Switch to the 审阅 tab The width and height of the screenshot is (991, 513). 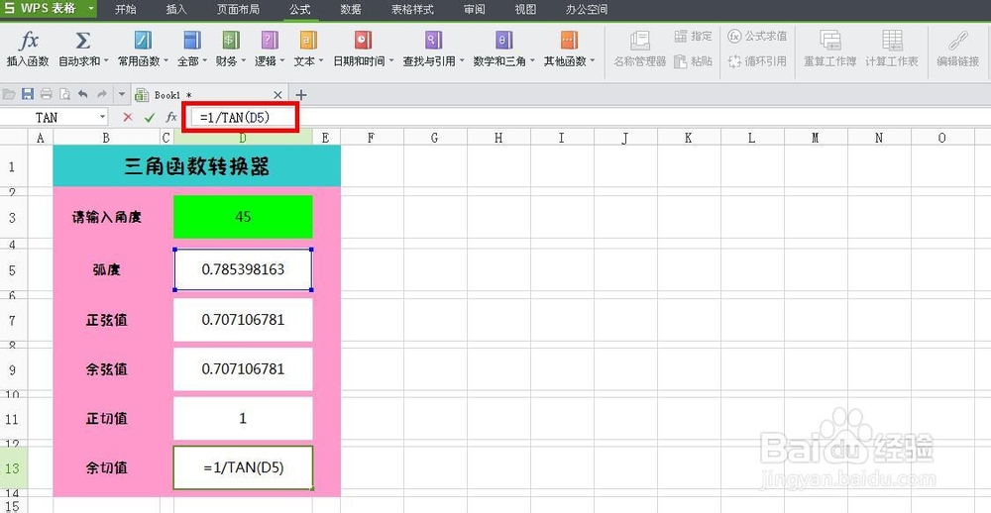click(x=474, y=10)
